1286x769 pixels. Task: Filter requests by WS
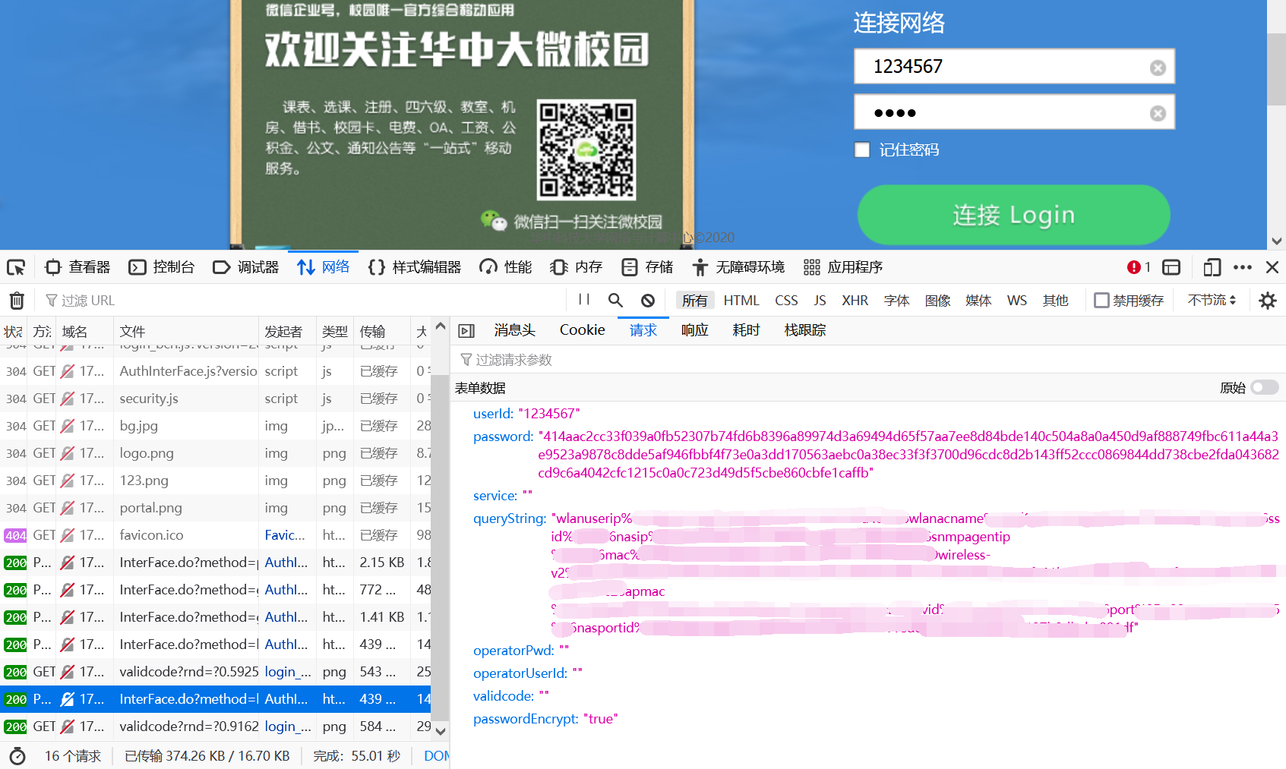[1017, 301]
